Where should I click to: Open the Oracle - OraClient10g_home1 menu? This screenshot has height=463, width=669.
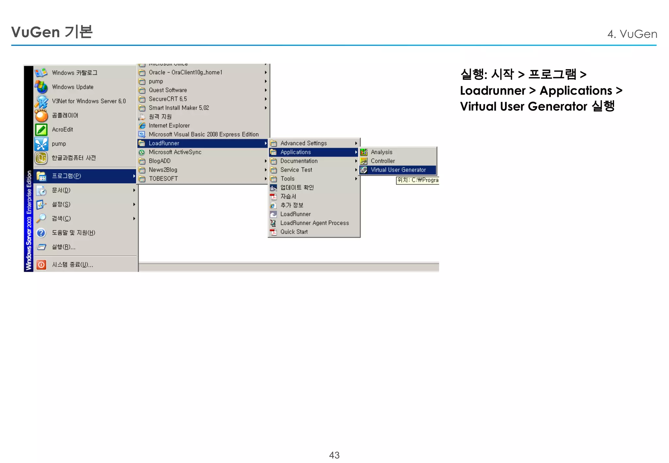click(203, 72)
